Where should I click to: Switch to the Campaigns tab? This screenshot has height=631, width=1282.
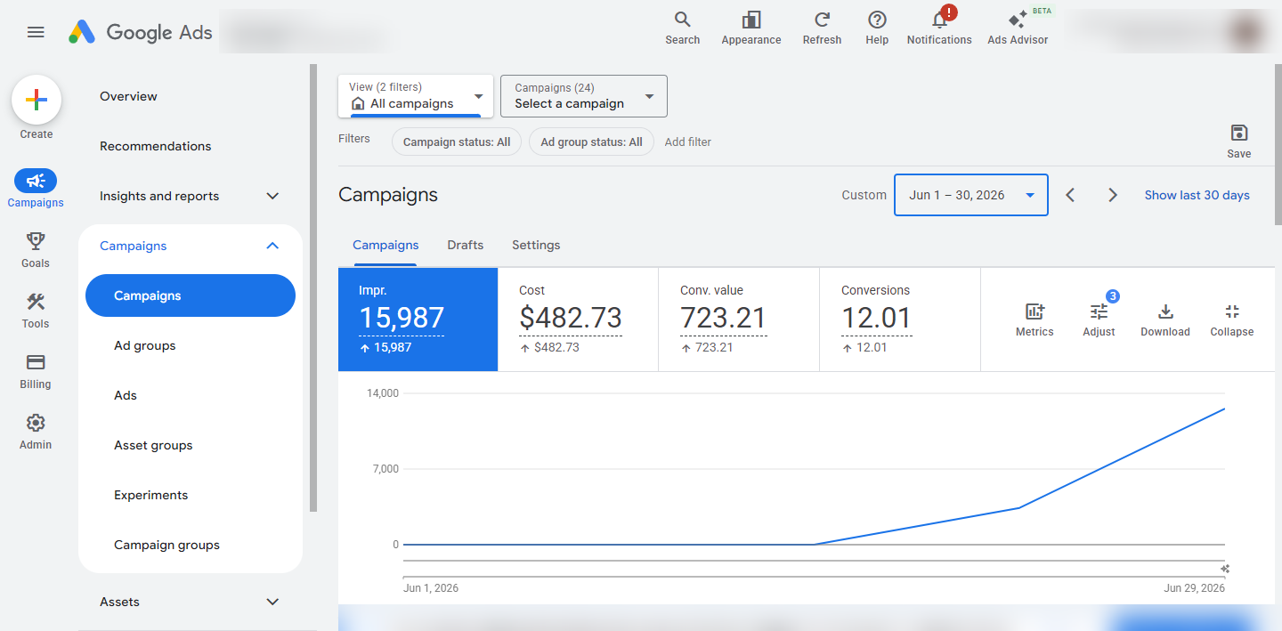[385, 245]
